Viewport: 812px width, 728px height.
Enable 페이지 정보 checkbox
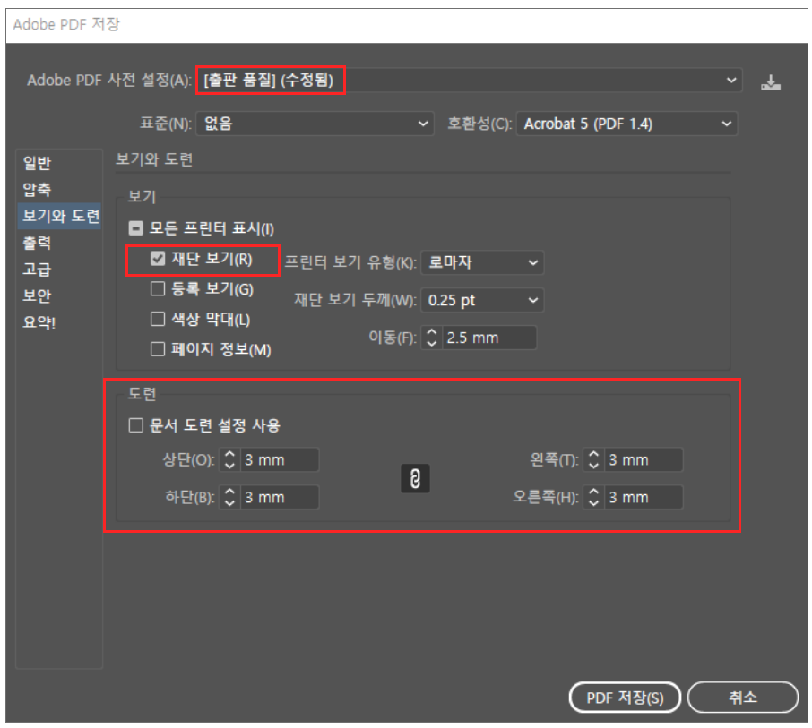(158, 349)
